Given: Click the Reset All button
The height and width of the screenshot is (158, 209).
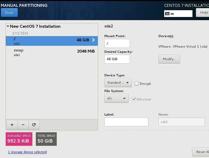Looking at the screenshot, I should point(201,152).
